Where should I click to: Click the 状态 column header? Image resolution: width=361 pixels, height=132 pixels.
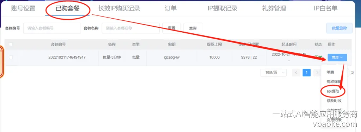click(x=318, y=44)
